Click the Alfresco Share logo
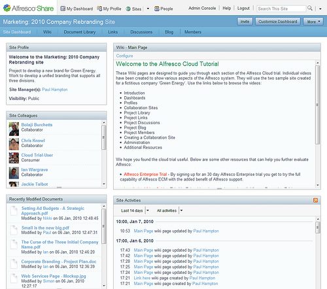The height and width of the screenshot is (289, 327). tap(28, 8)
